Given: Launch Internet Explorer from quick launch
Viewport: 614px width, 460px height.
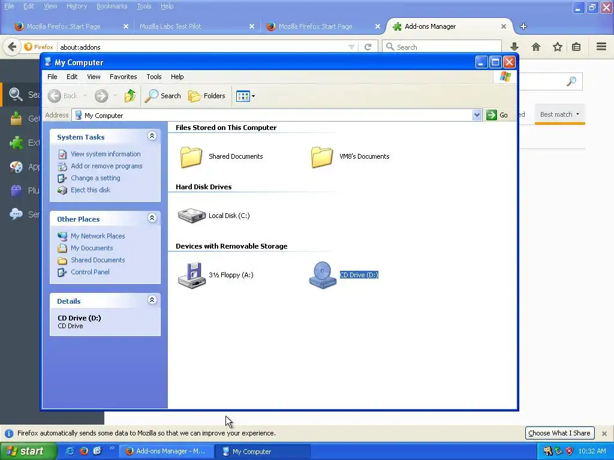Looking at the screenshot, I should (x=70, y=451).
